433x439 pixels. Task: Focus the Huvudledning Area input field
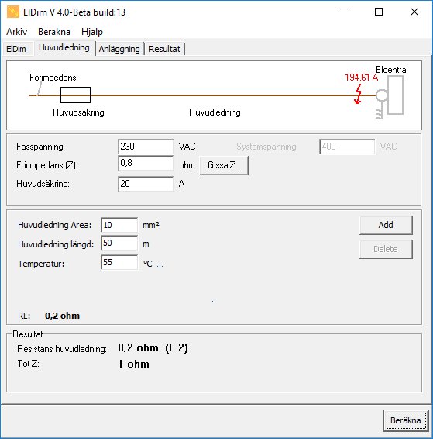click(119, 225)
